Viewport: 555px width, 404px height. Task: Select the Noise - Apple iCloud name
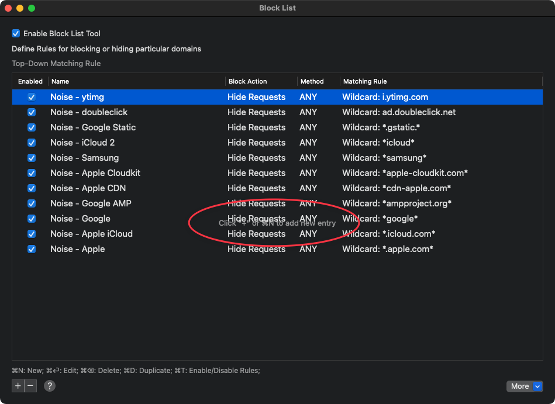[92, 234]
